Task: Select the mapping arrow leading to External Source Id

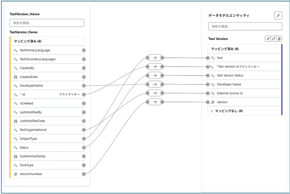Action: point(155,93)
